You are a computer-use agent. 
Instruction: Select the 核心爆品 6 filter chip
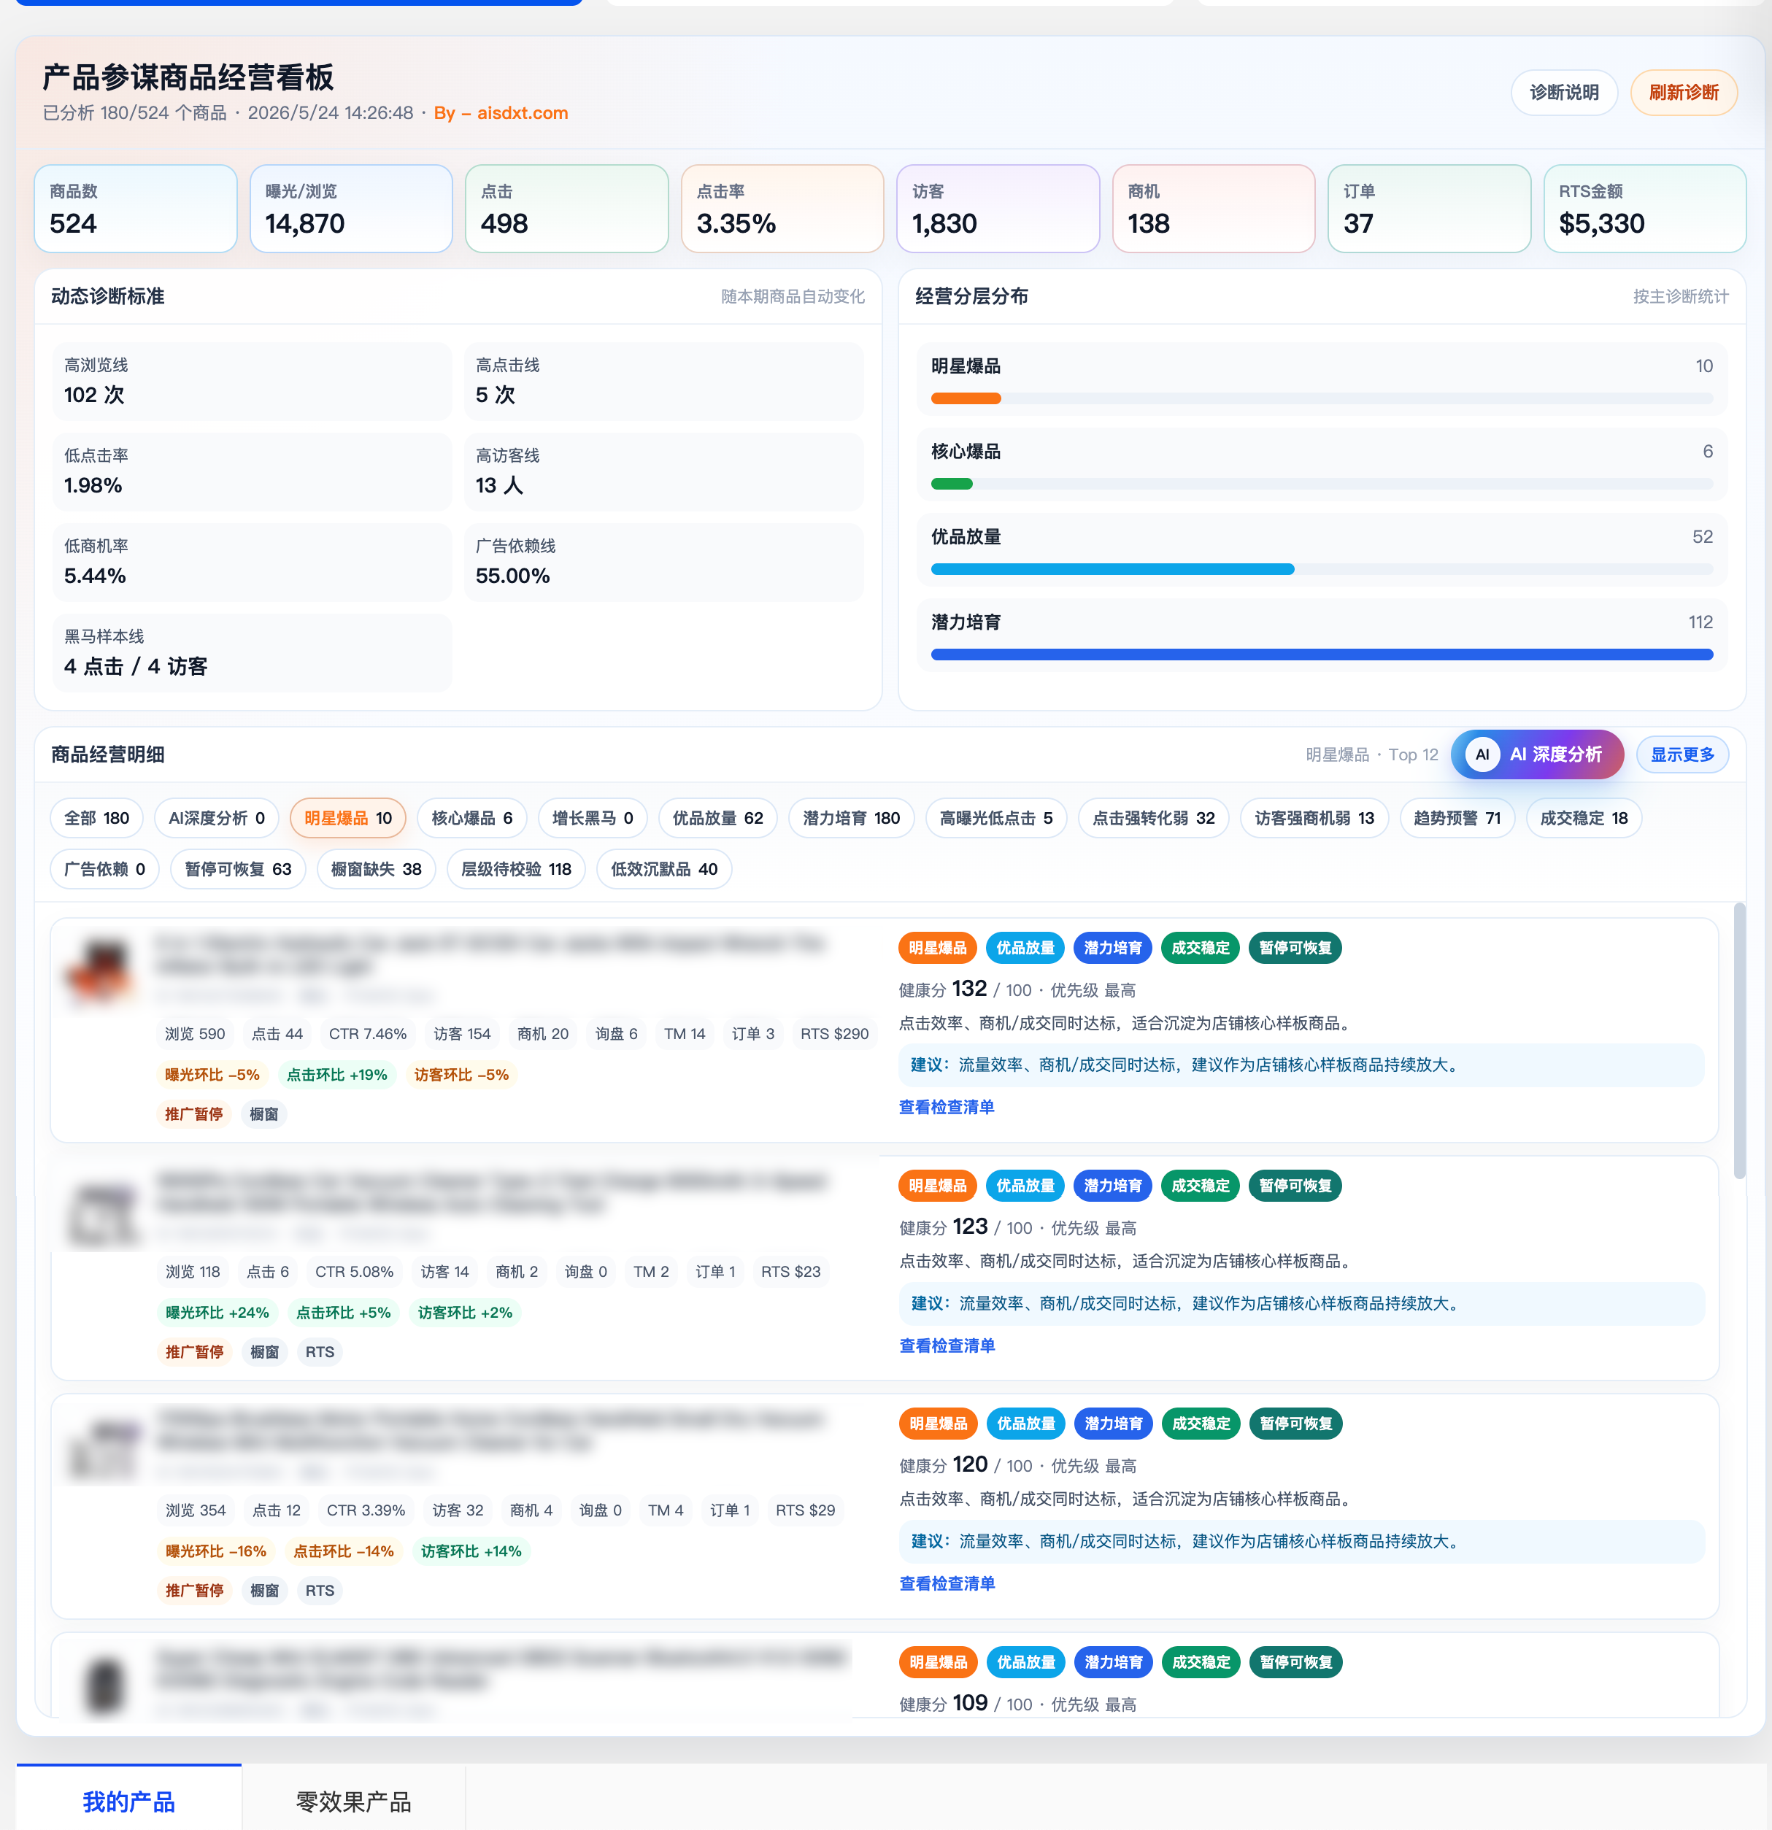click(471, 818)
